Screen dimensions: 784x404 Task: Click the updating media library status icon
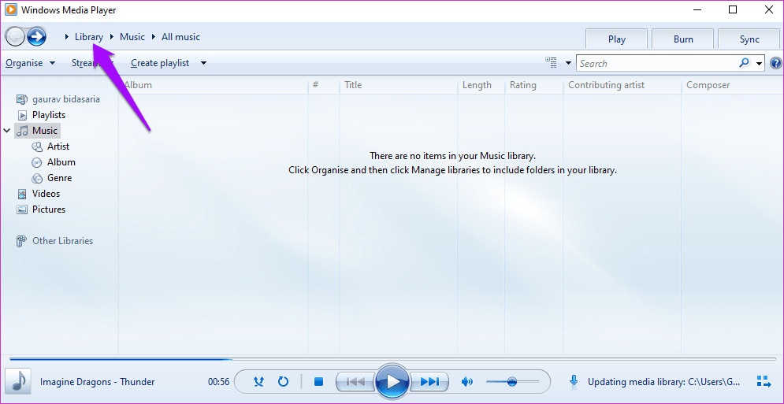pyautogui.click(x=574, y=381)
